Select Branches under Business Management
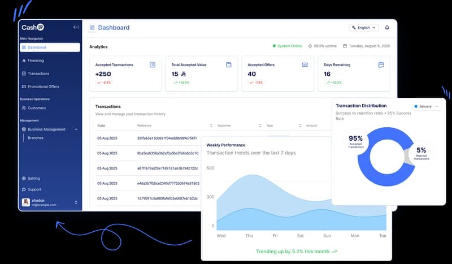452x264 pixels. point(36,138)
